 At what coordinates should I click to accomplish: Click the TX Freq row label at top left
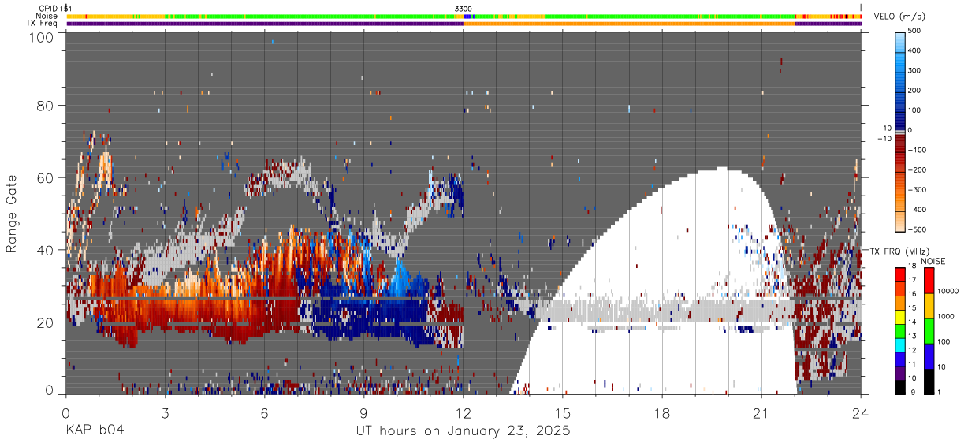tap(43, 23)
